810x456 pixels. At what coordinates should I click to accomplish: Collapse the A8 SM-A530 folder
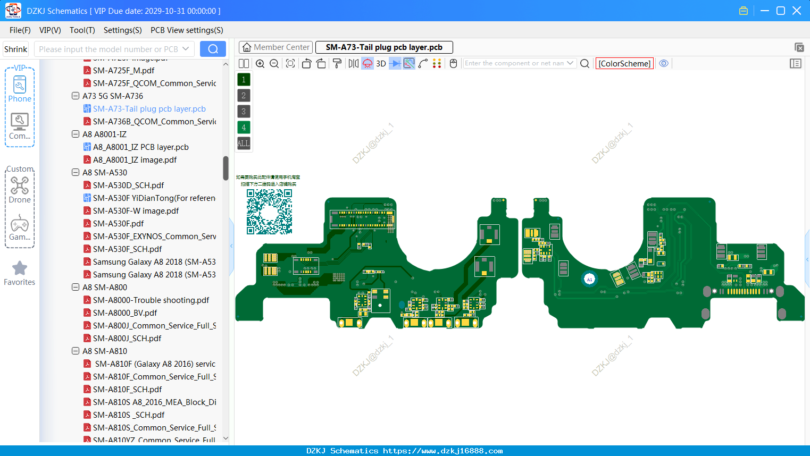tap(76, 173)
